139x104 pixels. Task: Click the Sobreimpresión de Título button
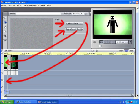pyautogui.click(x=74, y=23)
